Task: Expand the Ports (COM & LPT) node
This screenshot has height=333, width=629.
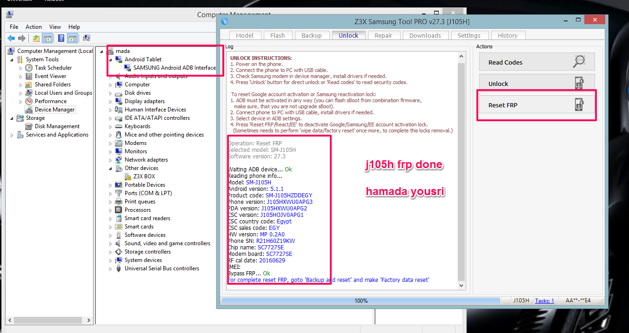Action: tap(111, 193)
